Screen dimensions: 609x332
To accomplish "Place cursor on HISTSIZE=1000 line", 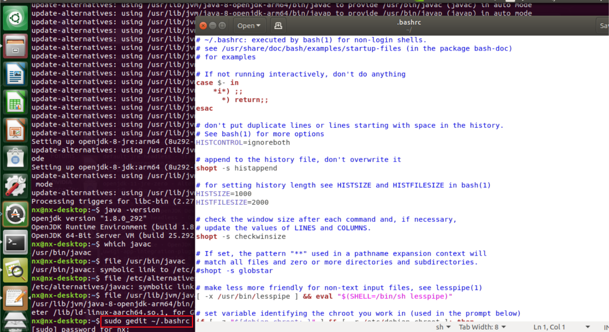I will 224,194.
